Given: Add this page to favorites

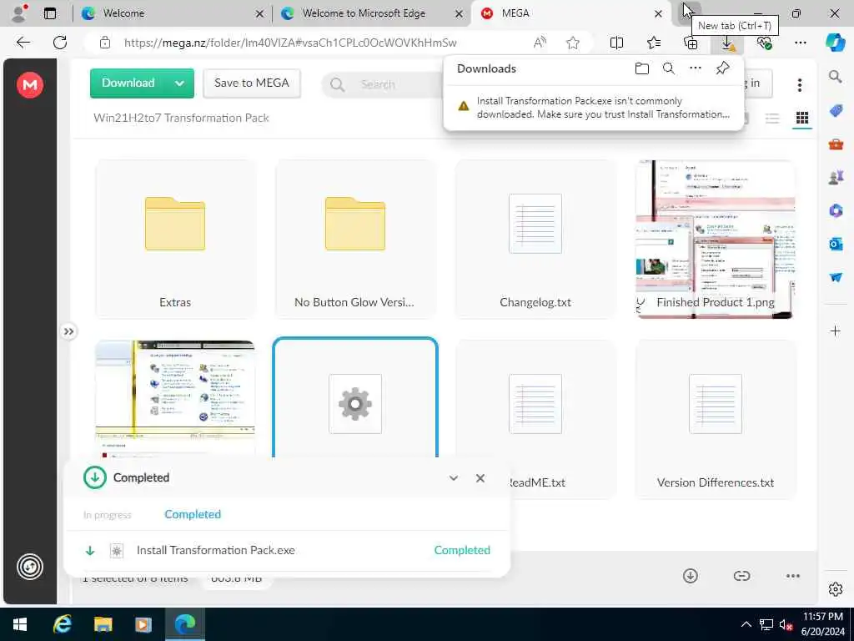Looking at the screenshot, I should point(572,43).
